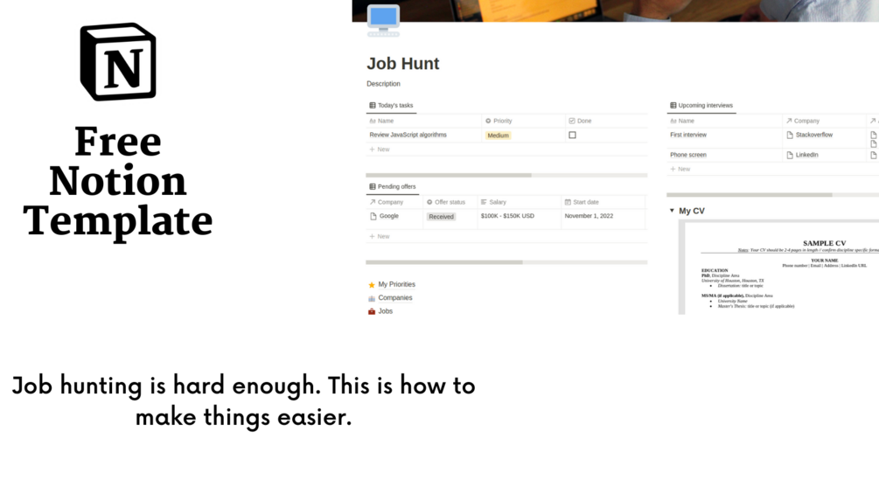Click the Received offer status tag
This screenshot has height=494, width=879.
(441, 217)
